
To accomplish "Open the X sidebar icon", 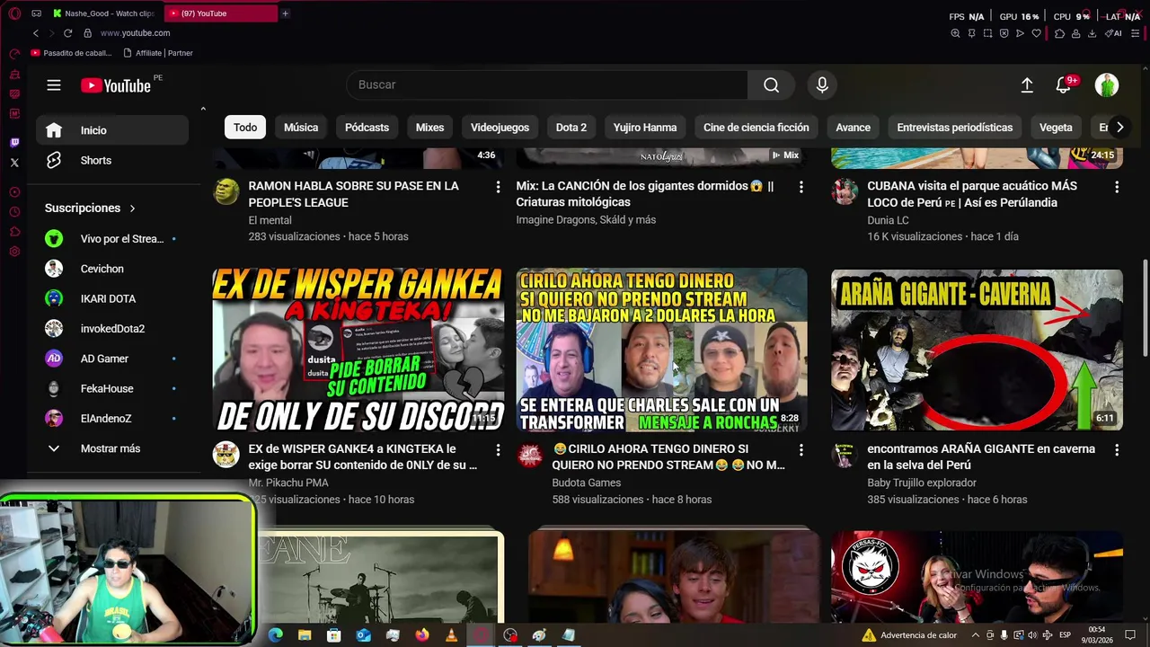I will pos(14,163).
